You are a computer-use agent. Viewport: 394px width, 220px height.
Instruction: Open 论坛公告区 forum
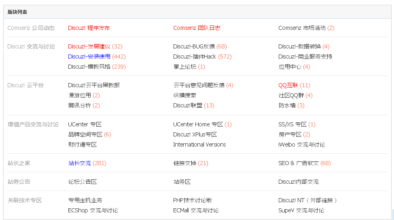83,182
